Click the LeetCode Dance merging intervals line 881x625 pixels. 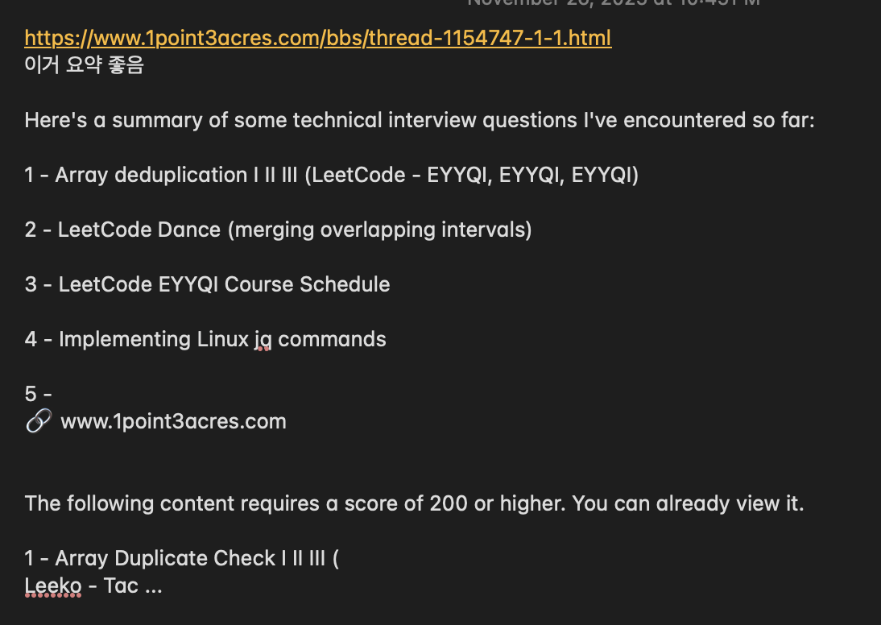click(278, 230)
